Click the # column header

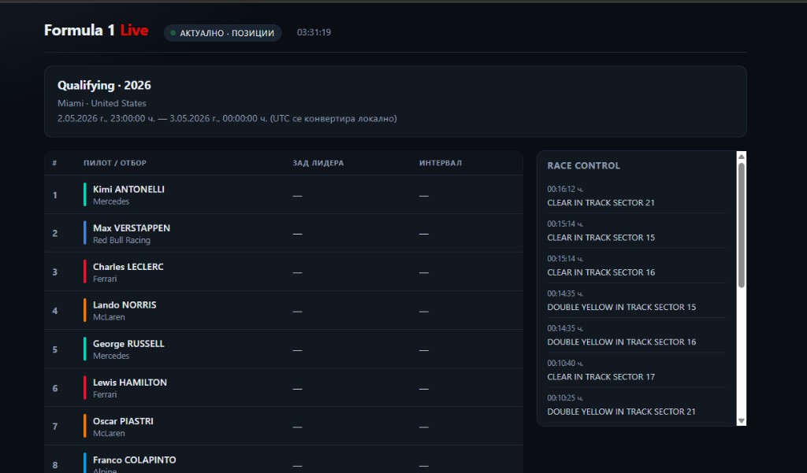click(54, 163)
